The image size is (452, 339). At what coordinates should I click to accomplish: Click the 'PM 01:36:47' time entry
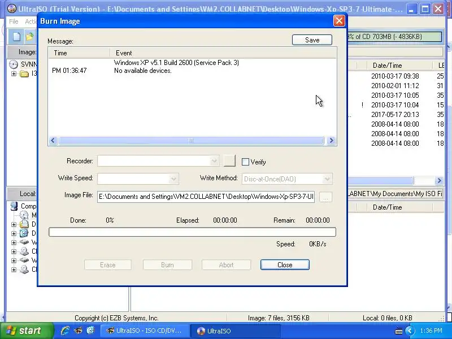69,71
